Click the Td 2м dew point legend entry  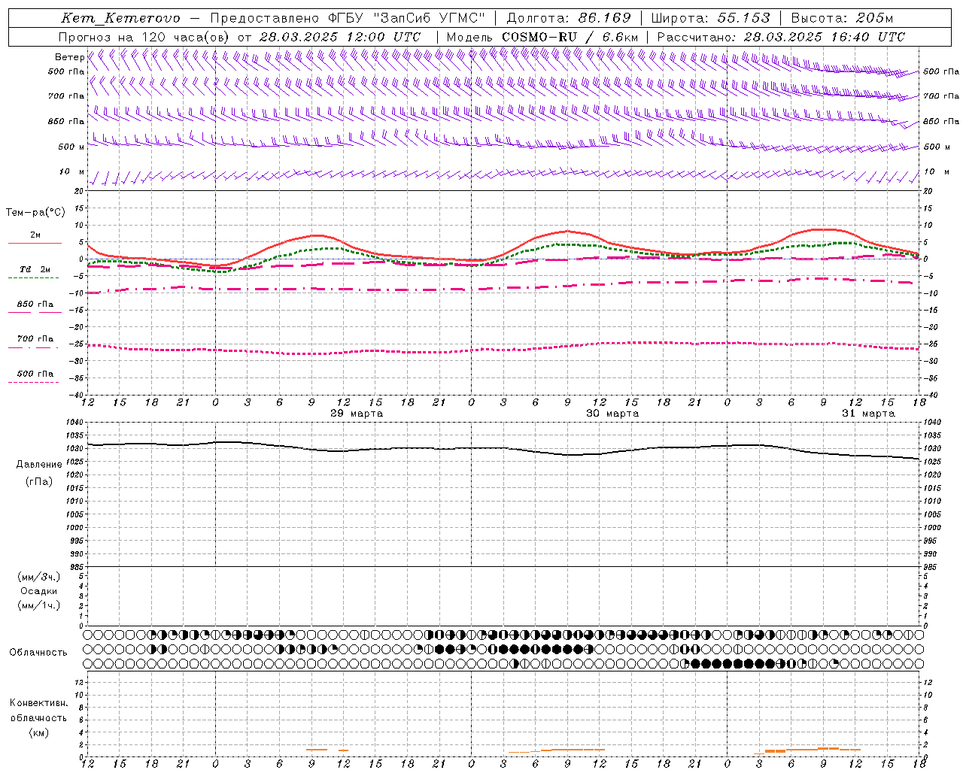[x=35, y=269]
